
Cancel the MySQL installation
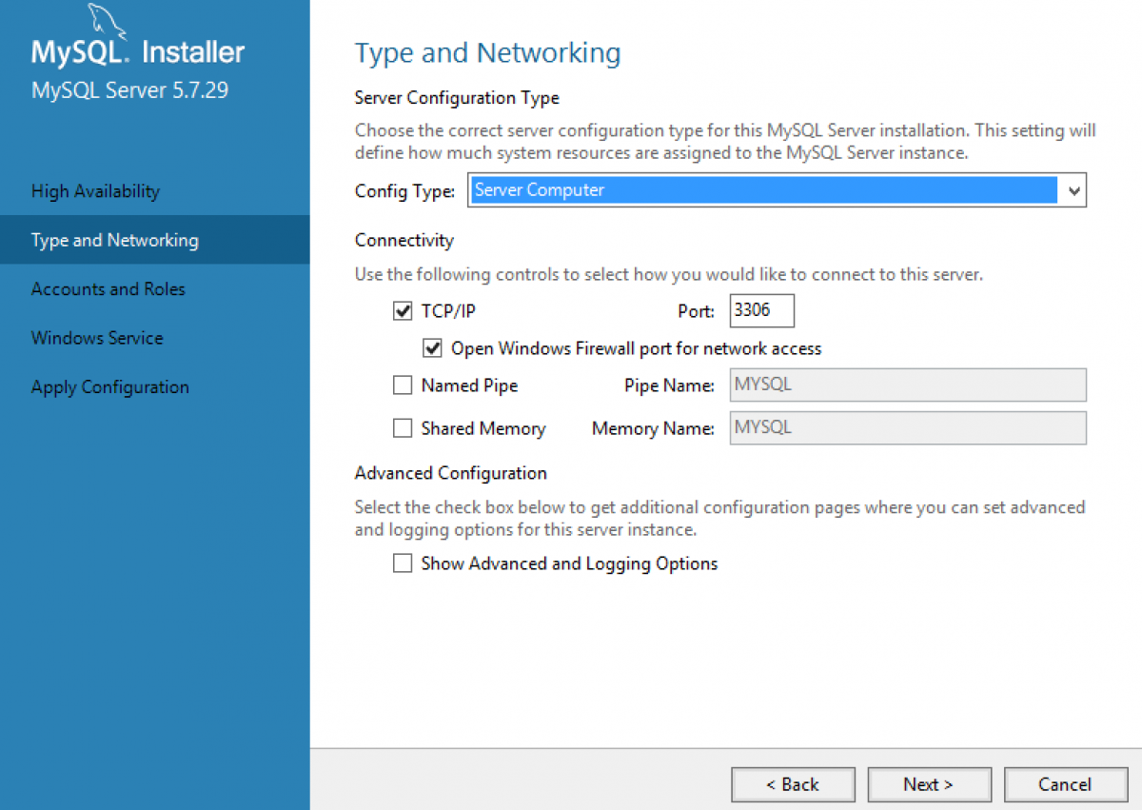[x=1065, y=784]
